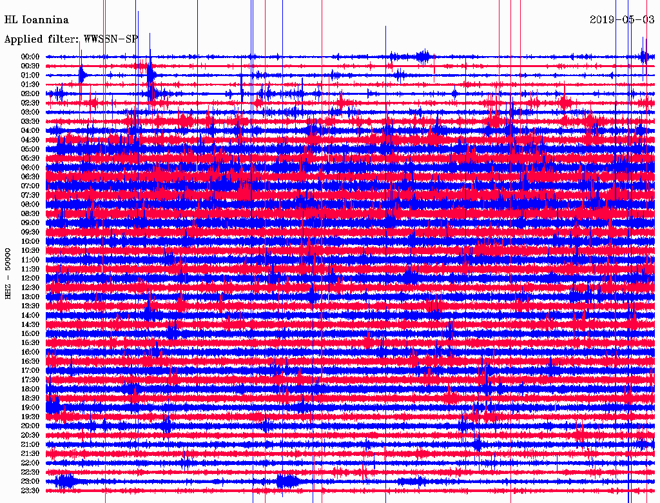Select the 04:00 time label

click(30, 131)
